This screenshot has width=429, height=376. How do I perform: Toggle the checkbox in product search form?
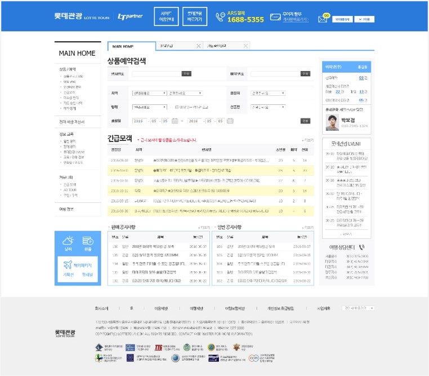point(176,107)
